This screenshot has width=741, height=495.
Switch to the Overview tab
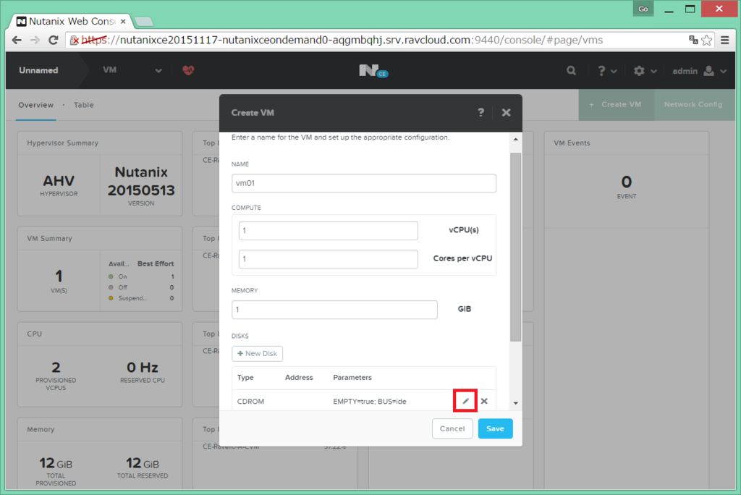(36, 105)
